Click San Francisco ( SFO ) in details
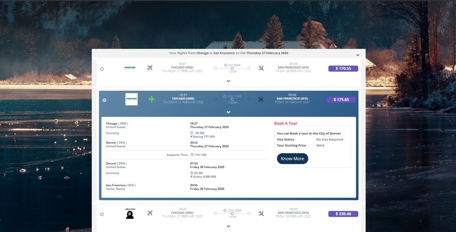 click(x=121, y=185)
